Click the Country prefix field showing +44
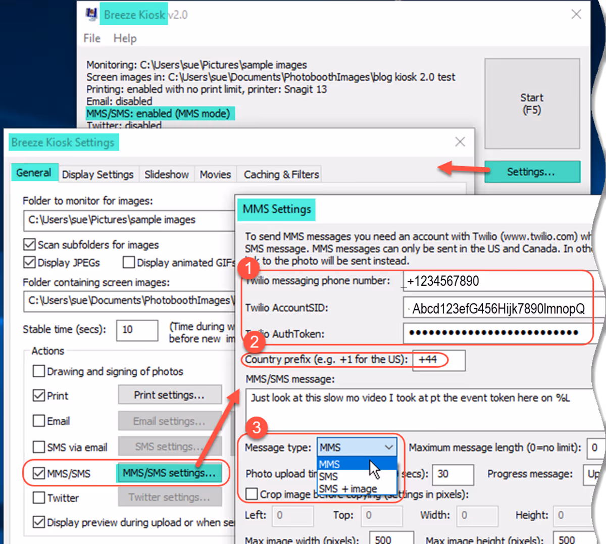The width and height of the screenshot is (606, 544). [x=438, y=360]
